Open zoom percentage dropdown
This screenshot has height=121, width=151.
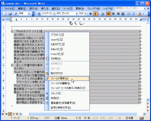(29, 14)
